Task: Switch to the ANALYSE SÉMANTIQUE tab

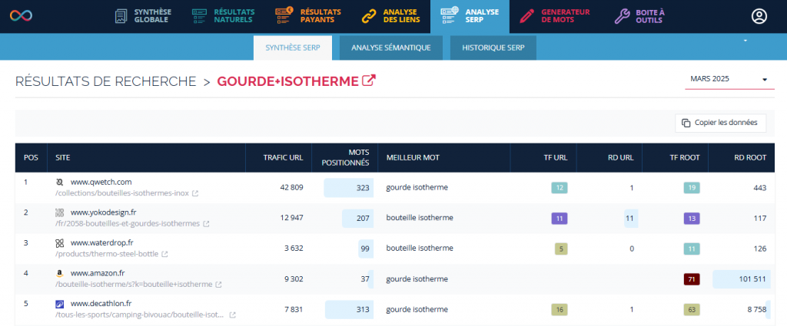Action: [391, 48]
